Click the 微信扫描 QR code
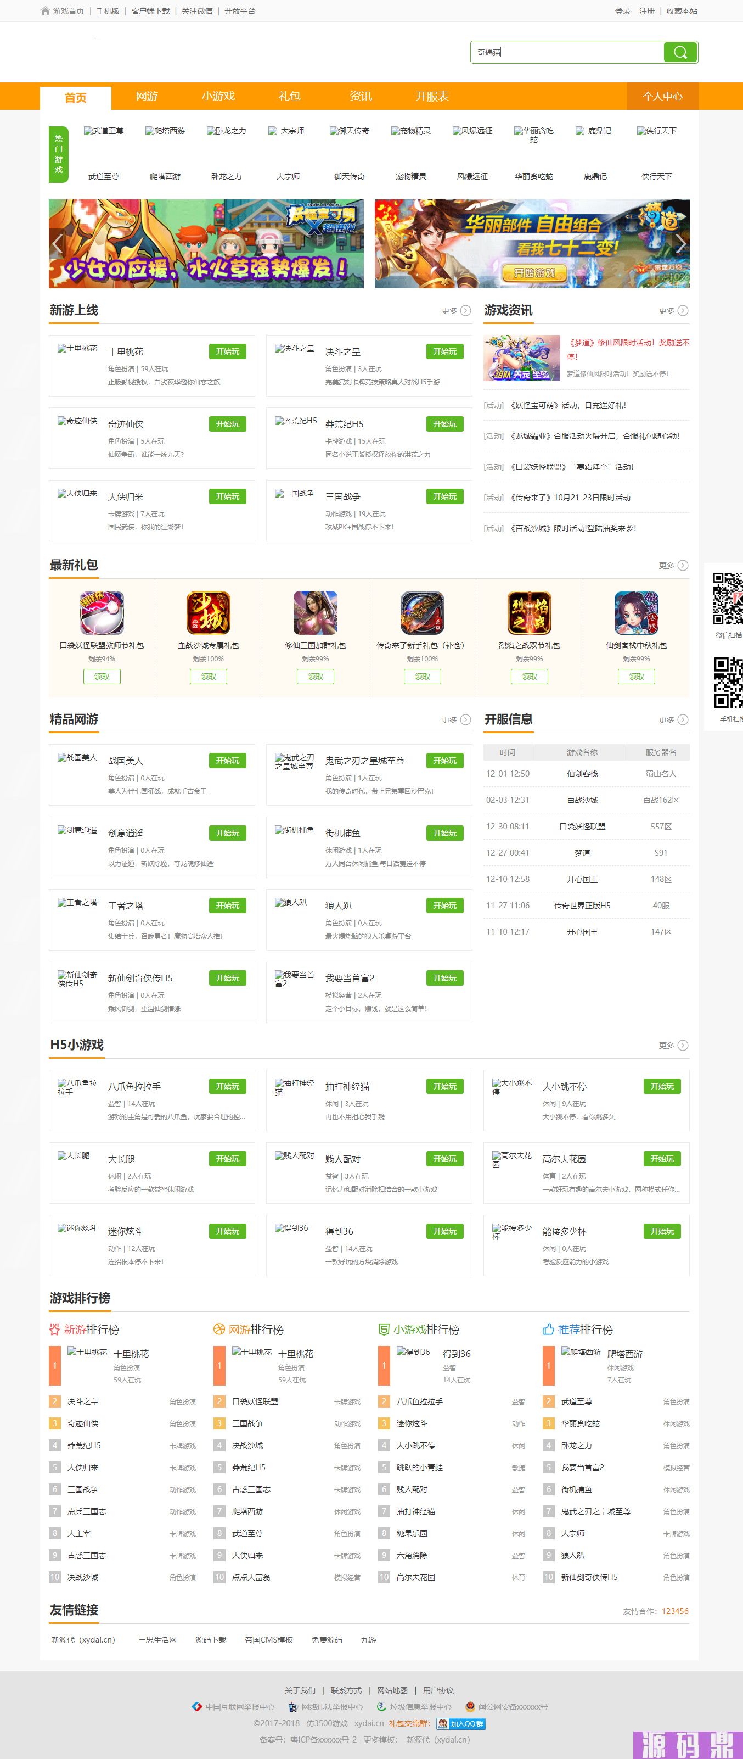Viewport: 743px width, 1759px height. coord(727,599)
